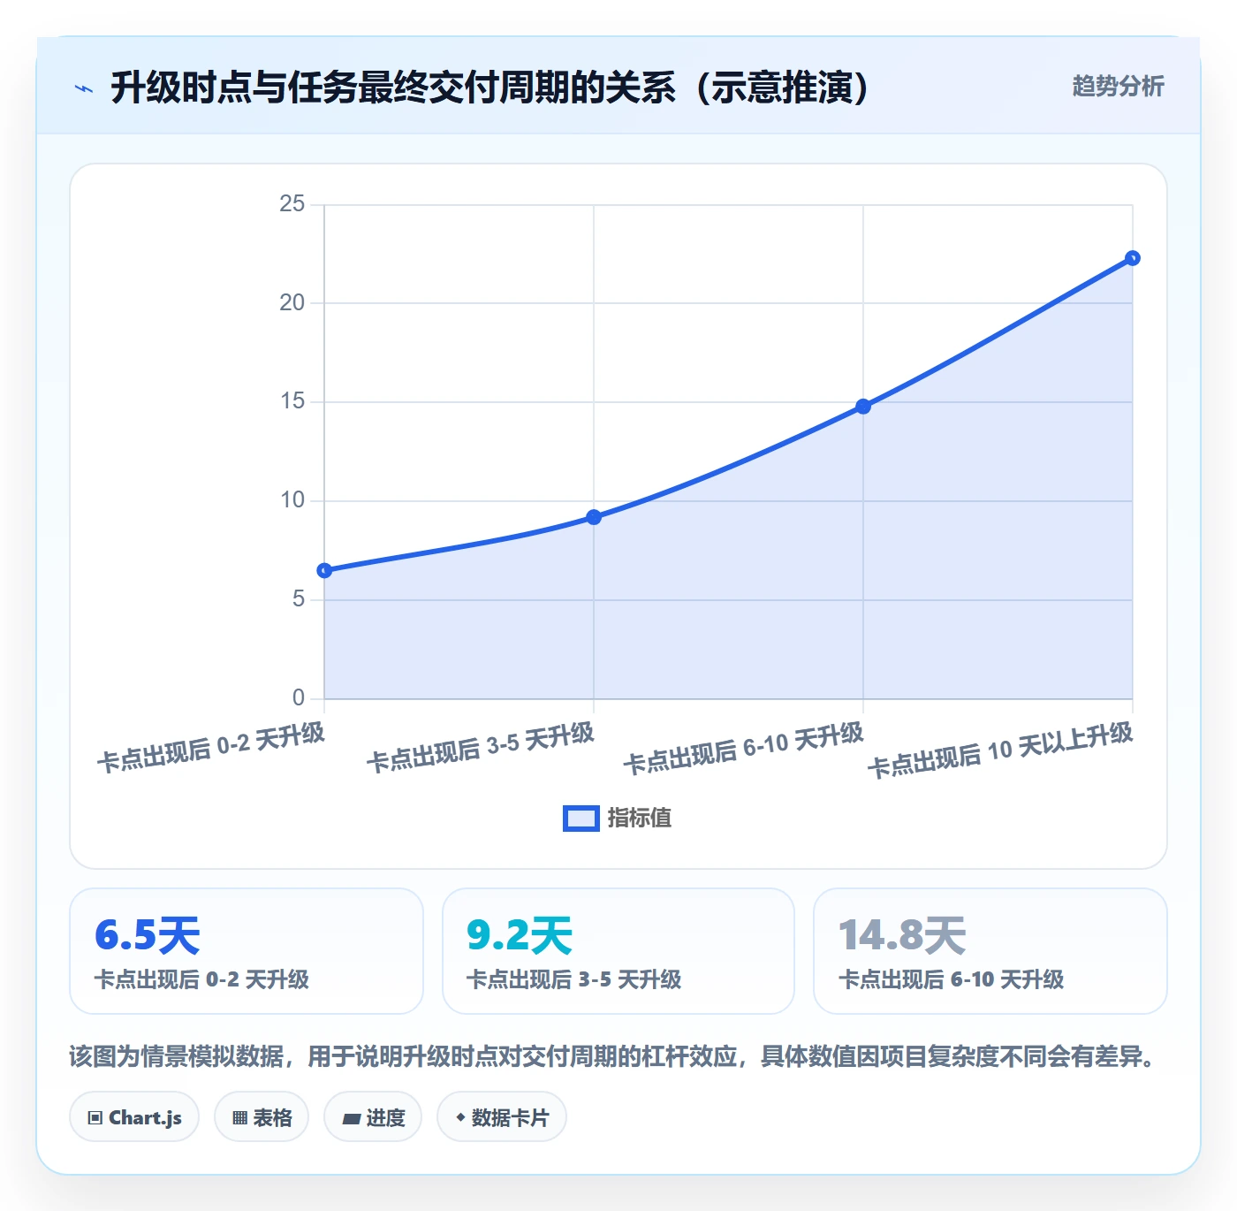Screen dimensions: 1237x1211
Task: Click the y-axis value 5
Action: (x=299, y=599)
